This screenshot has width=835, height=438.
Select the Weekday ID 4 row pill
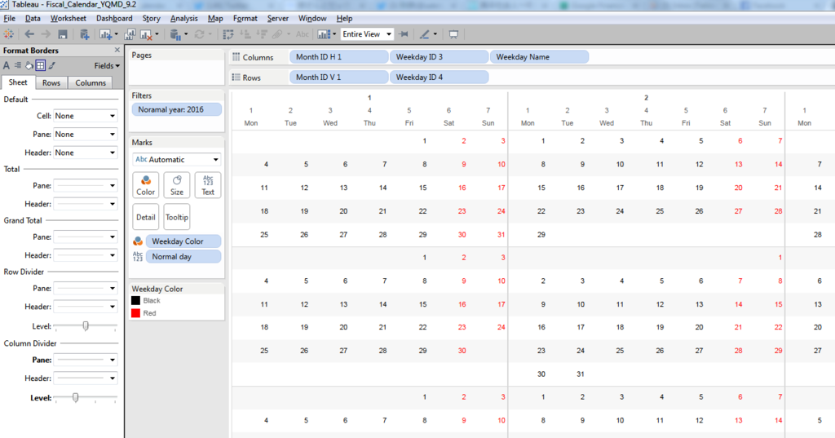[439, 77]
